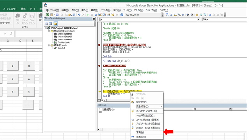The height and width of the screenshot is (140, 249).
Task: Open Project Explorer via toolbar icon
Action: pos(105,15)
